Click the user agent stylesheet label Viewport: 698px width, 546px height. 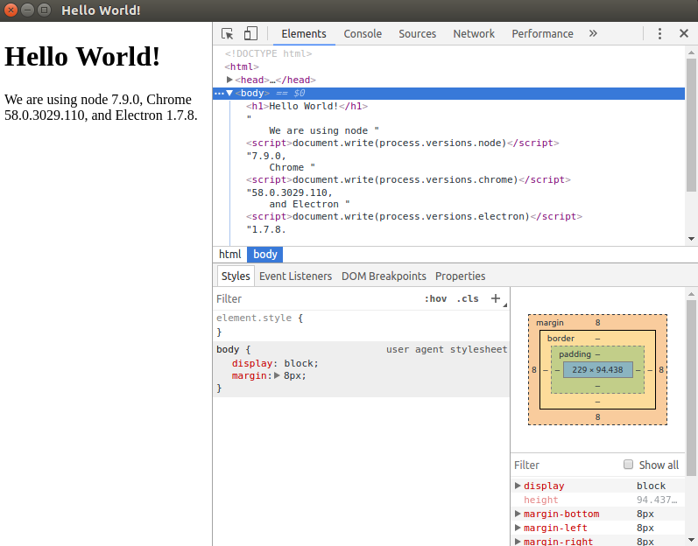pyautogui.click(x=447, y=349)
